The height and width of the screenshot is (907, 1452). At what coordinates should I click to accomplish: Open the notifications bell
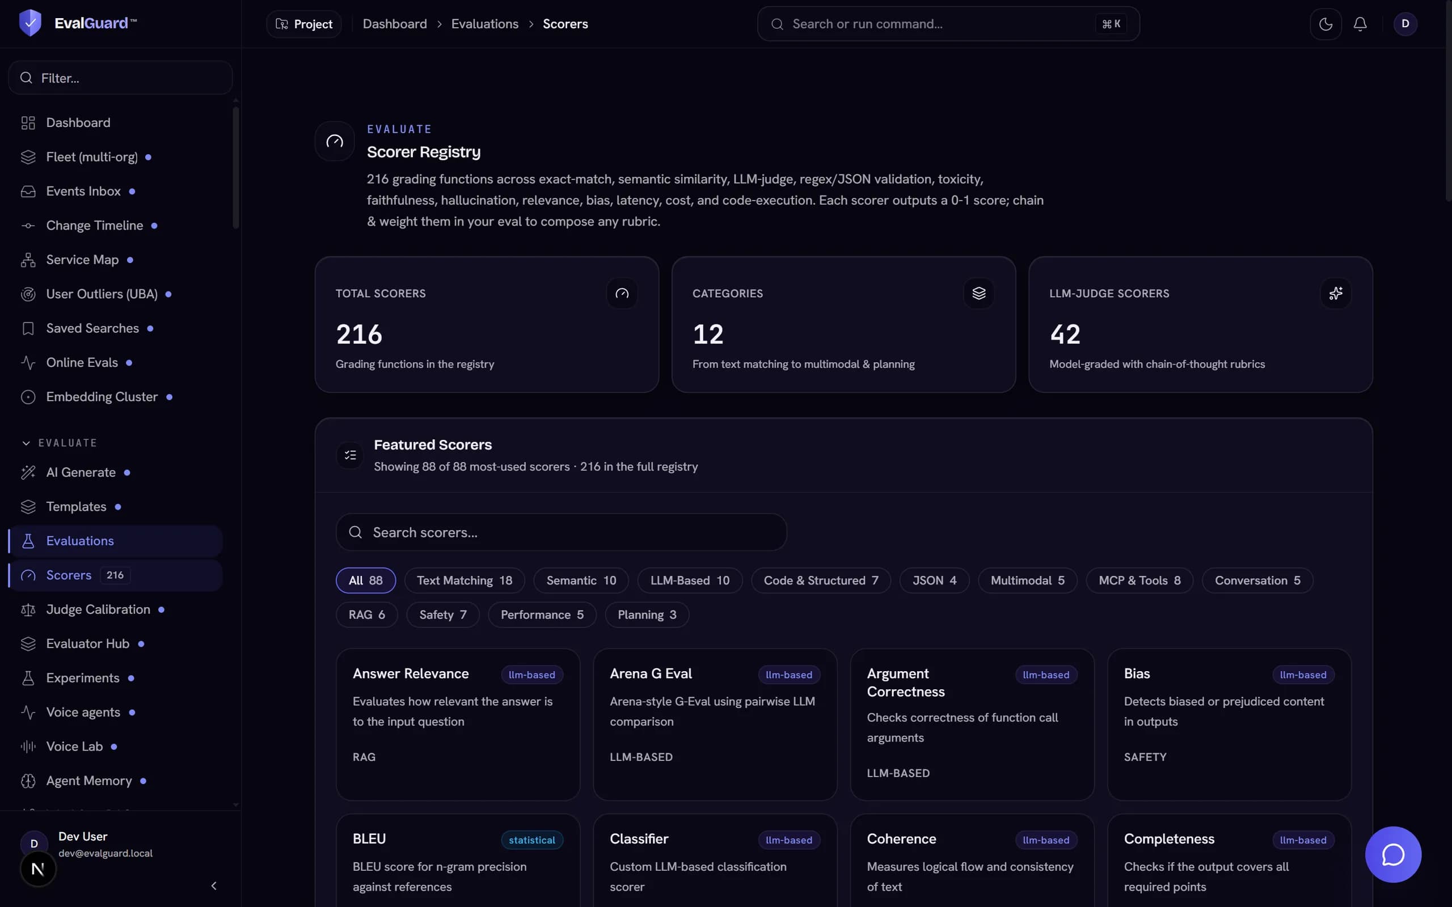[1360, 24]
